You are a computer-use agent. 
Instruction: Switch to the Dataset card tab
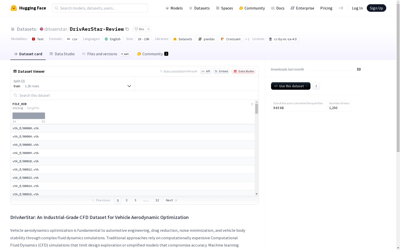[x=28, y=54]
